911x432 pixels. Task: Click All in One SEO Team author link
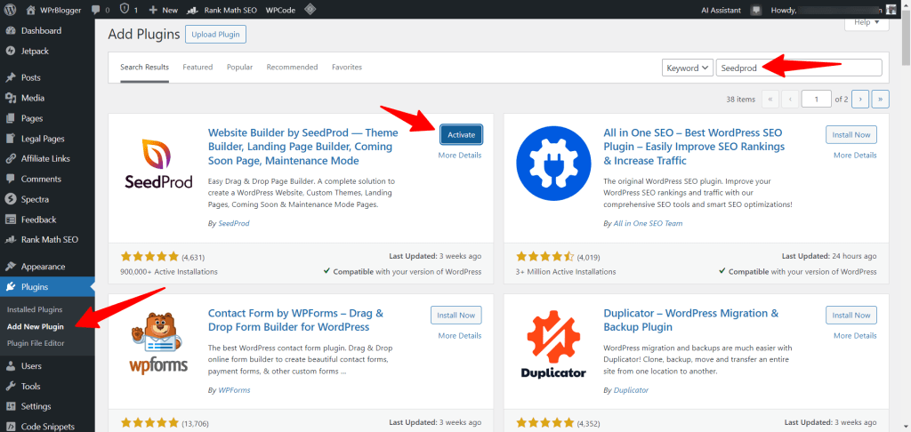648,223
